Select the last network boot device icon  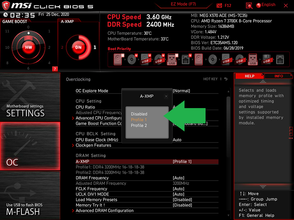280,59
